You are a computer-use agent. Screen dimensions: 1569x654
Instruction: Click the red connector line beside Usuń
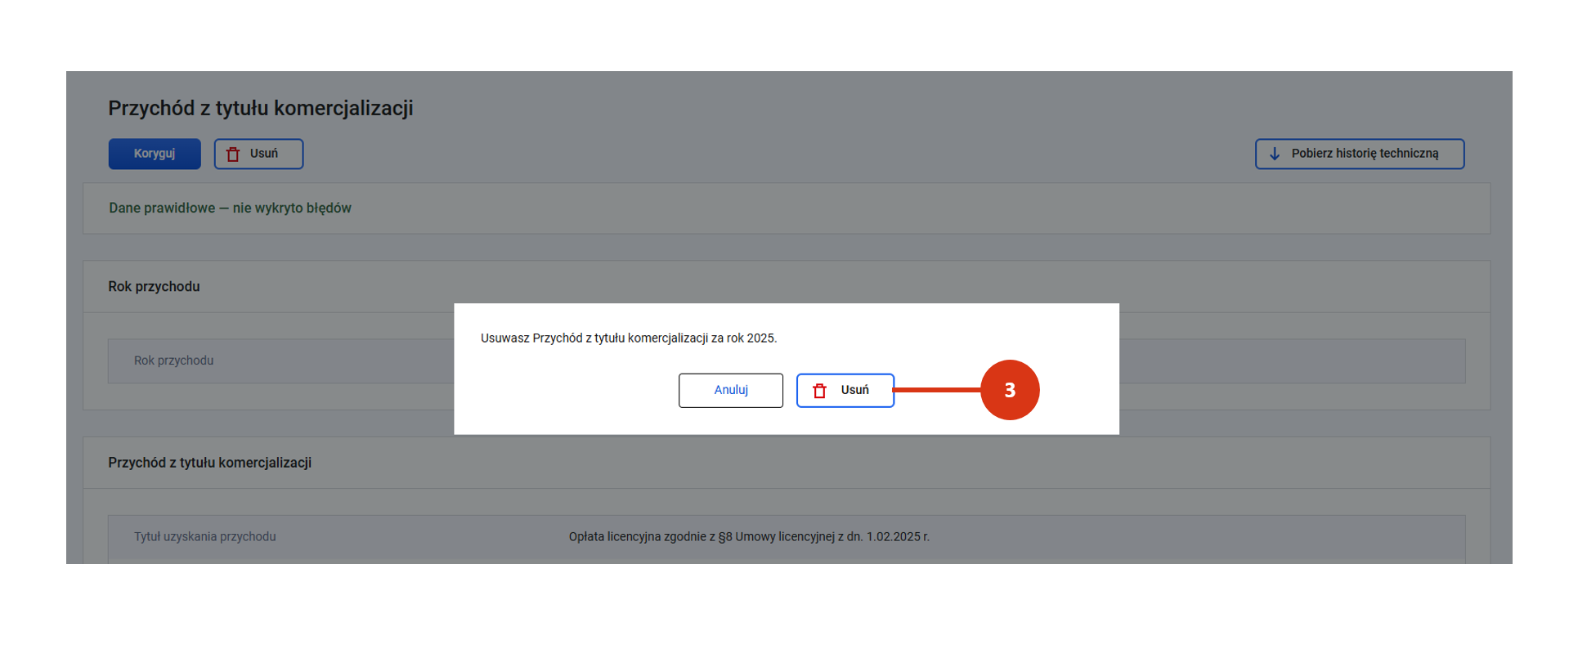pyautogui.click(x=937, y=390)
